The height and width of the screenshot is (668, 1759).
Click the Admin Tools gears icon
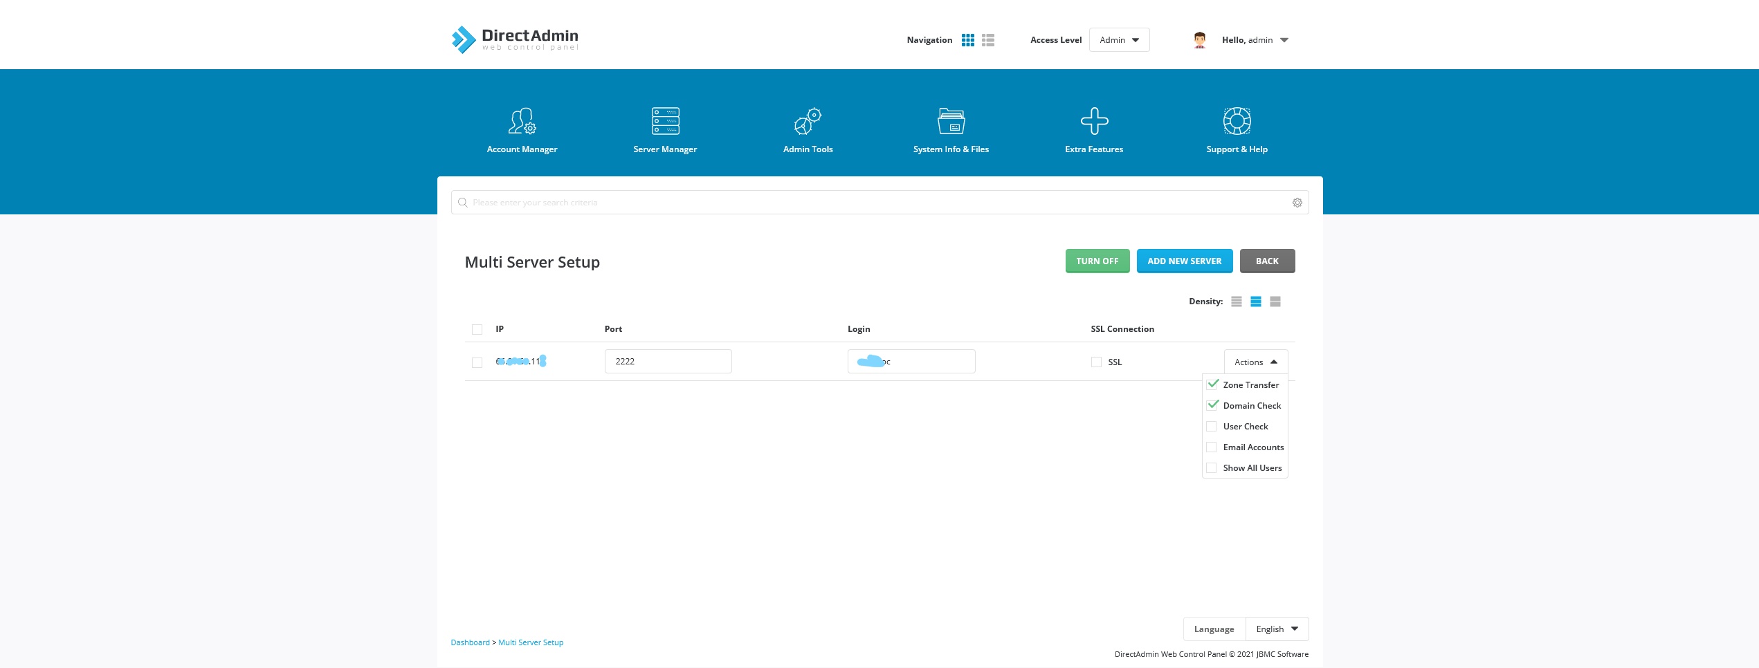pyautogui.click(x=808, y=121)
